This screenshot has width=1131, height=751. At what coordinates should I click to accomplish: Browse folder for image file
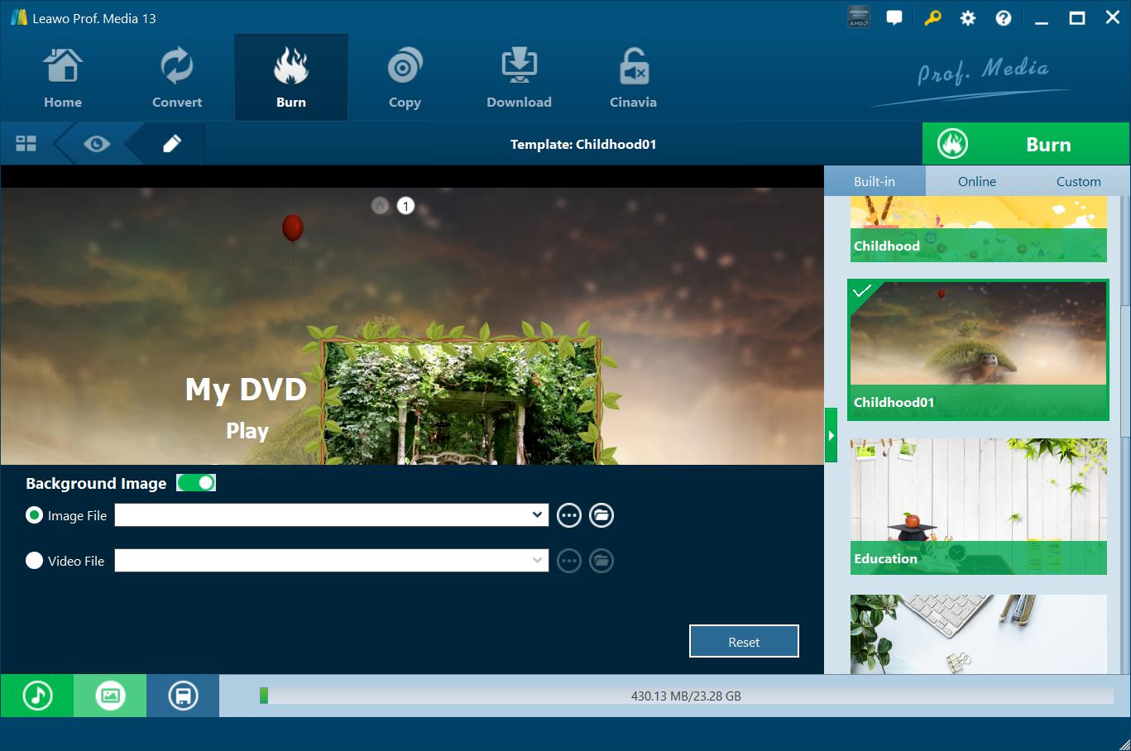coord(601,515)
